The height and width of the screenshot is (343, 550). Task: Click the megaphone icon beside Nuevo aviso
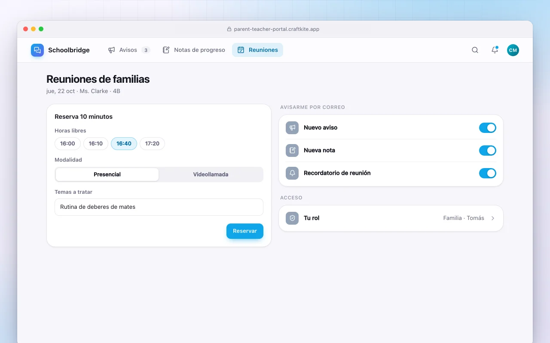point(292,128)
